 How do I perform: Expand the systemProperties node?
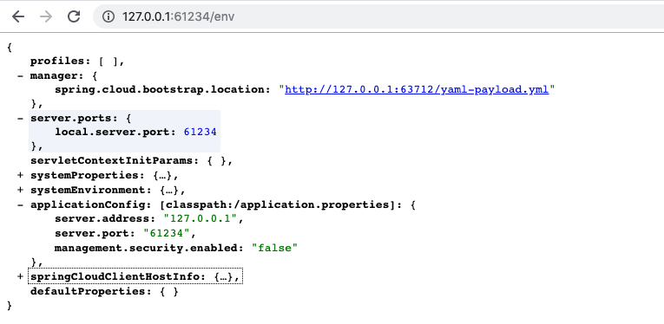click(20, 175)
